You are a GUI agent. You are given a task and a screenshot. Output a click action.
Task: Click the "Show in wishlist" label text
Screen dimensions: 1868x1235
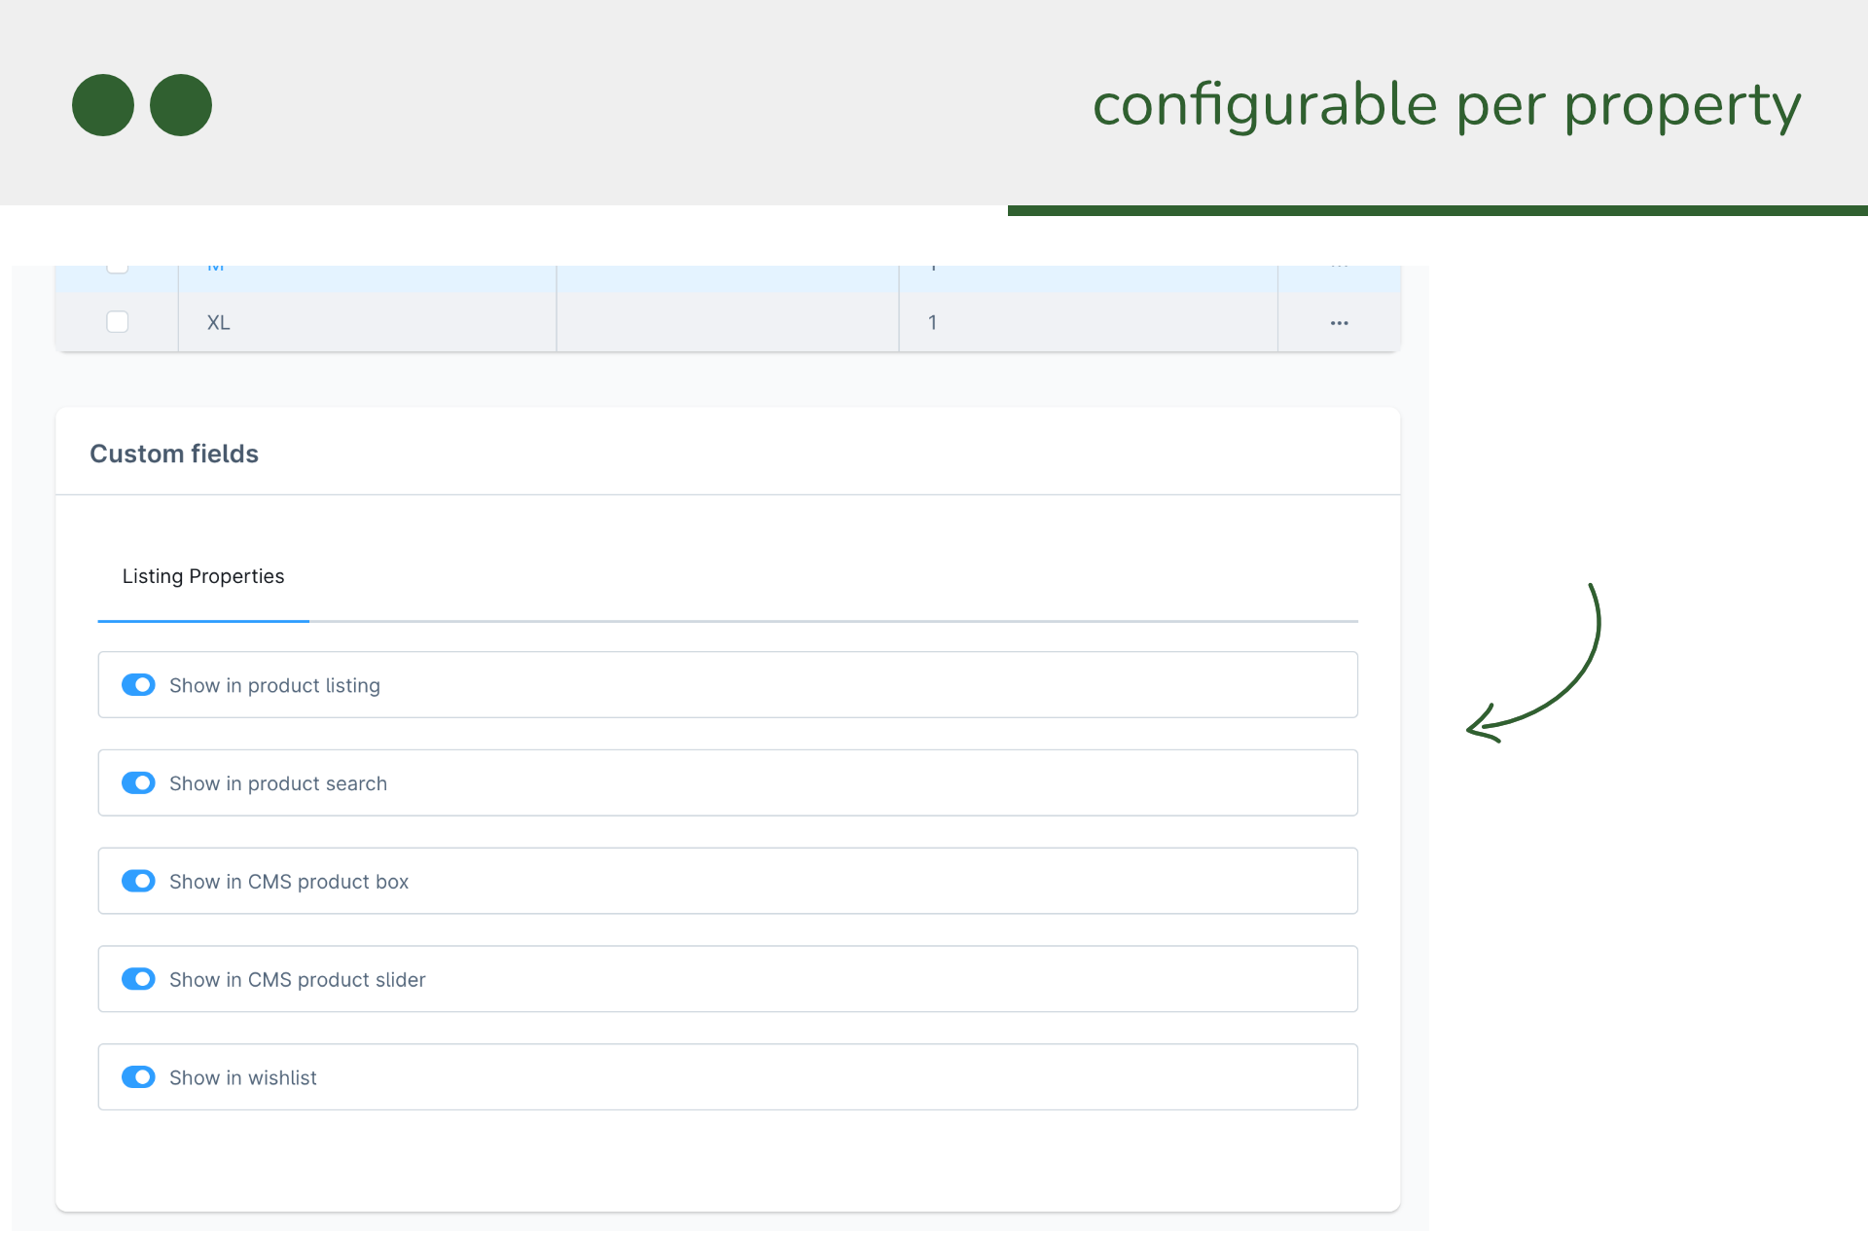(243, 1078)
